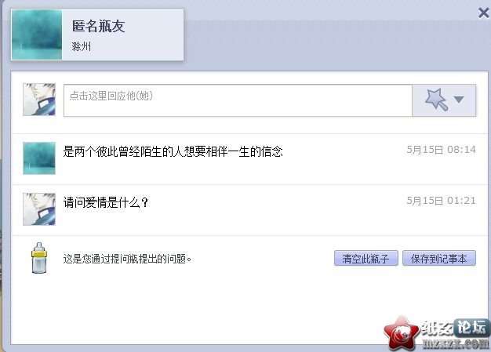Viewport: 491px width, 352px height.
Task: Click the red star forum logo watermark
Action: tap(402, 332)
